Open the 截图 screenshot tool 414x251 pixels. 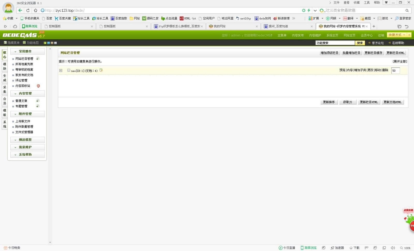point(366,18)
